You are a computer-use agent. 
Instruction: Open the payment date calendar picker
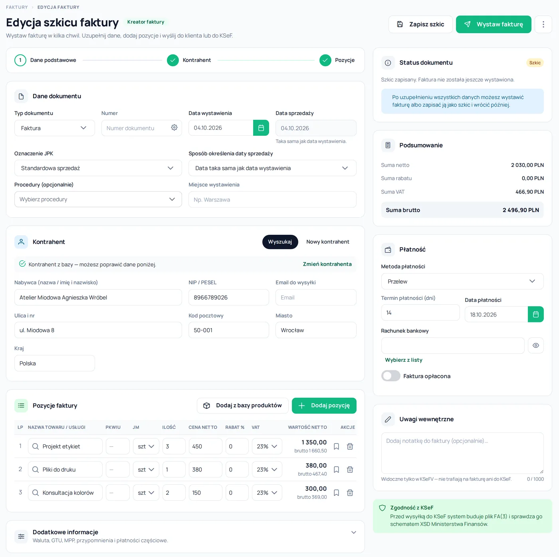(x=536, y=314)
